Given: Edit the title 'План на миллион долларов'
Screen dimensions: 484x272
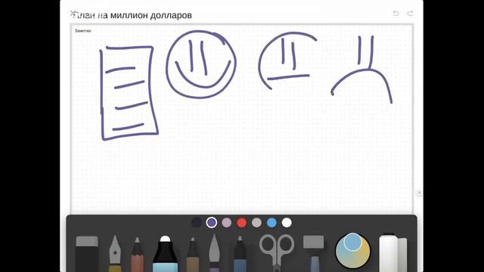Looking at the screenshot, I should pos(133,15).
